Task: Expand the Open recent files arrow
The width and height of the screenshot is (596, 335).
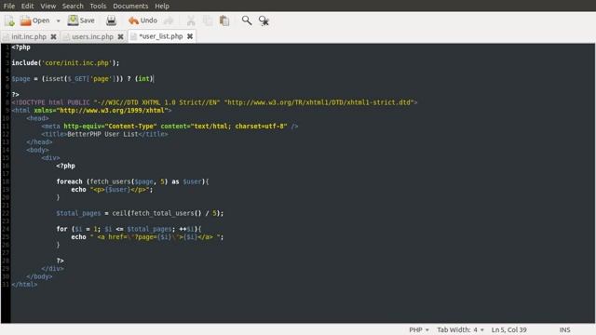Action: pyautogui.click(x=58, y=20)
